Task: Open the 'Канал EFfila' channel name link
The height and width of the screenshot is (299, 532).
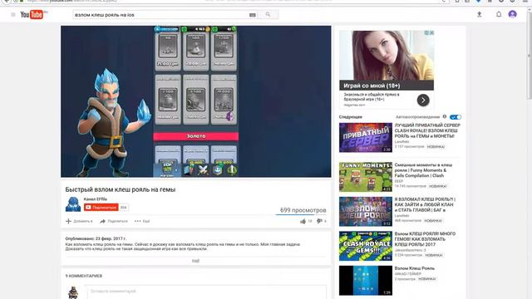Action: (x=96, y=199)
